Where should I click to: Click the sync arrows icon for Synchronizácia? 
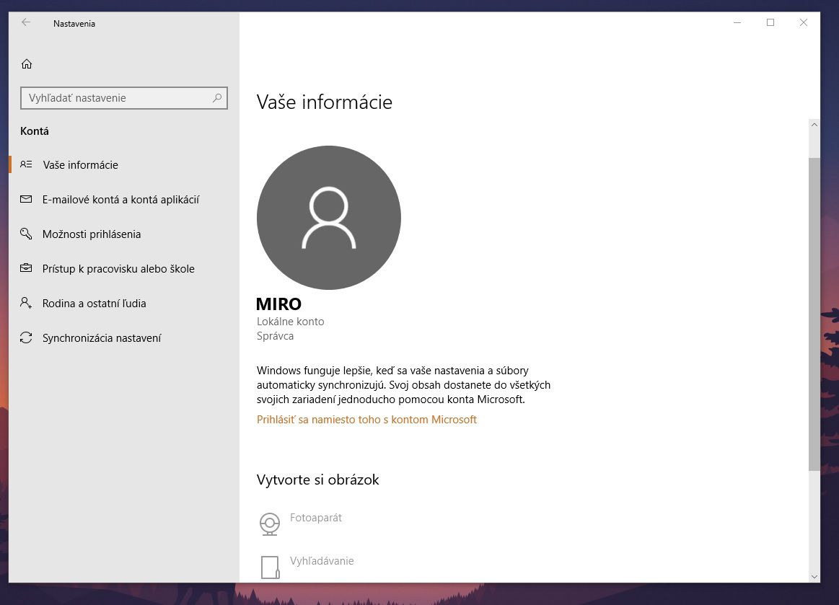pos(26,337)
